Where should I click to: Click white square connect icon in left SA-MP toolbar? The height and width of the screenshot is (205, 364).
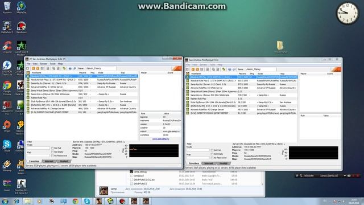(28, 68)
